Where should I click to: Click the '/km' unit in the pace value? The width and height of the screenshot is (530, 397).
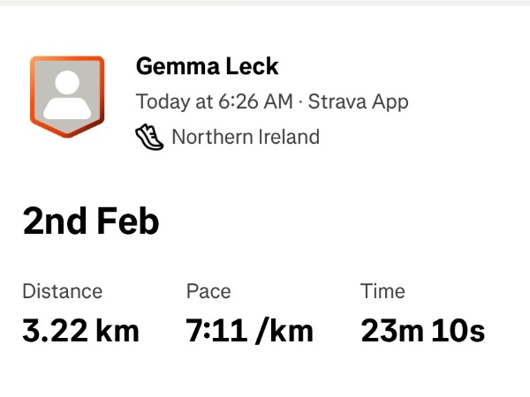pyautogui.click(x=286, y=330)
